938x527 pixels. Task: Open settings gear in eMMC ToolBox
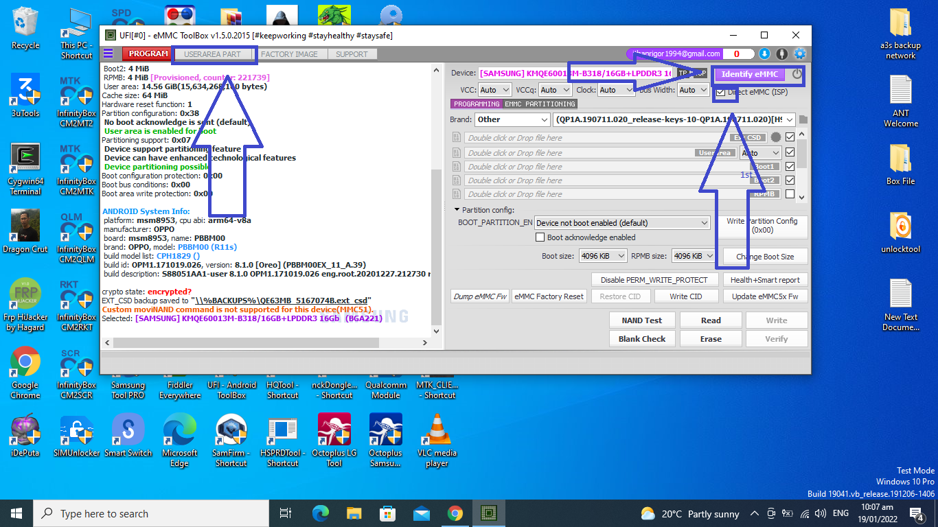[799, 54]
